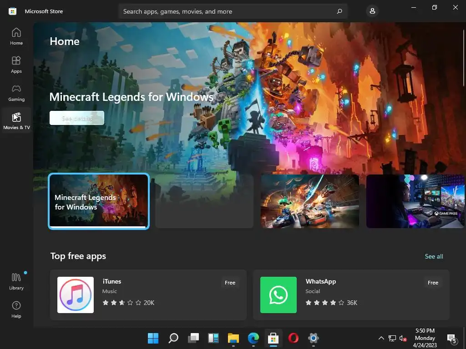Image resolution: width=466 pixels, height=349 pixels.
Task: Click See all for Top free apps
Action: click(434, 256)
